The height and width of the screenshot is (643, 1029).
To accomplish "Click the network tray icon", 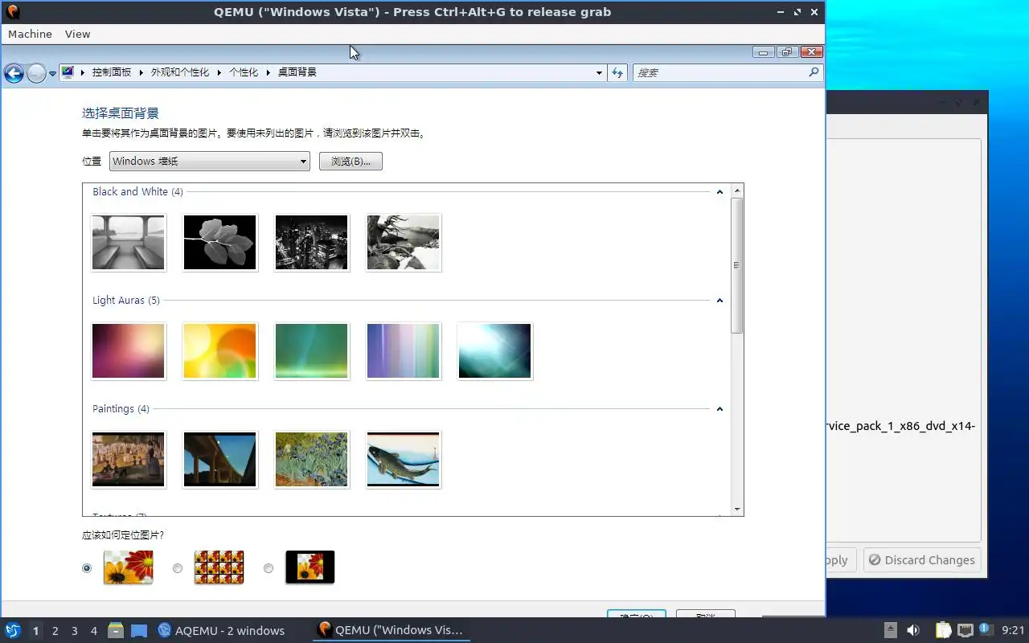I will (965, 631).
